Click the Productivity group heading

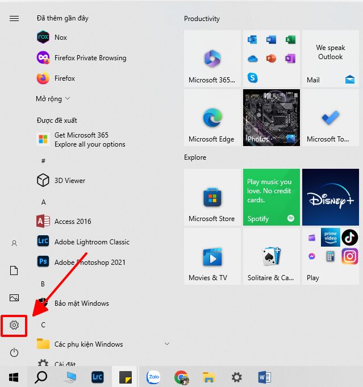tap(202, 19)
